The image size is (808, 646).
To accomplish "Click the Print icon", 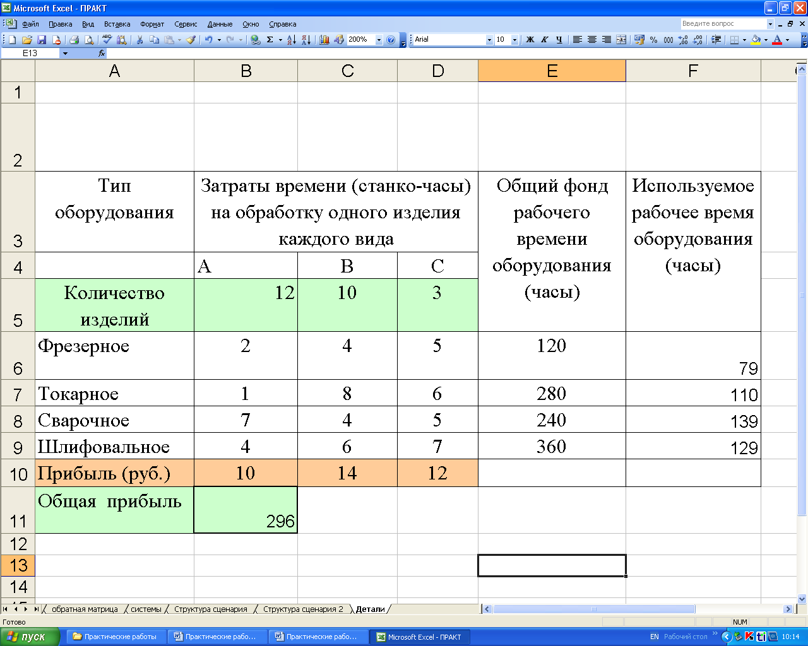I will (x=74, y=40).
